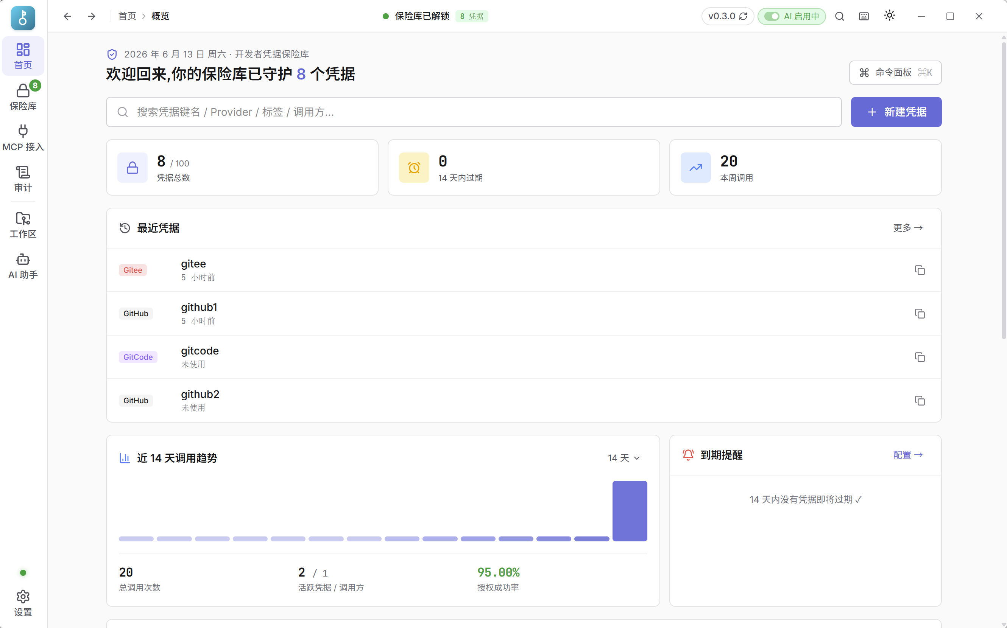
Task: Navigate back with left arrow
Action: coord(67,16)
